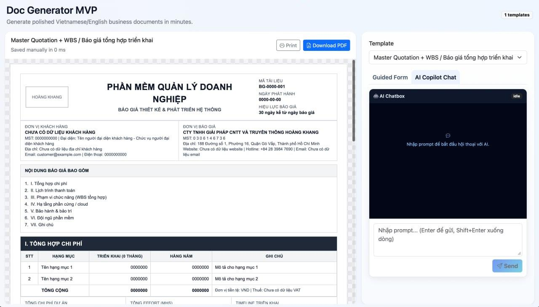Click the Send button in the chat panel
This screenshot has height=307, width=539.
tap(507, 266)
